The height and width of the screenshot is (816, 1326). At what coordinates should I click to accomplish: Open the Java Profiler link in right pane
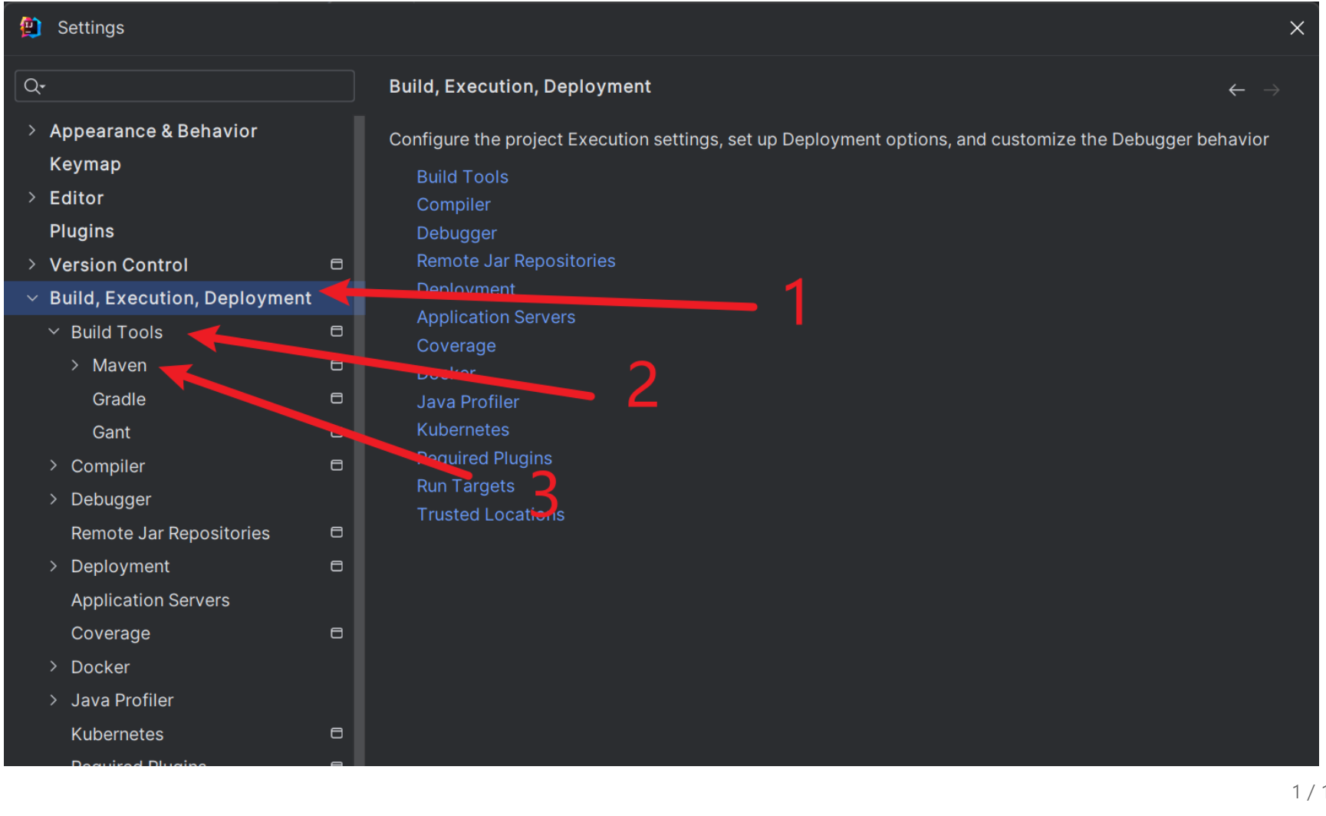[x=468, y=402]
